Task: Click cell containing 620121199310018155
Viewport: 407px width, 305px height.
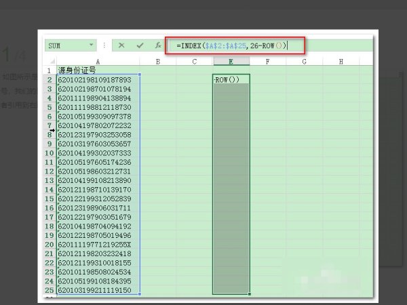Action: point(98,263)
